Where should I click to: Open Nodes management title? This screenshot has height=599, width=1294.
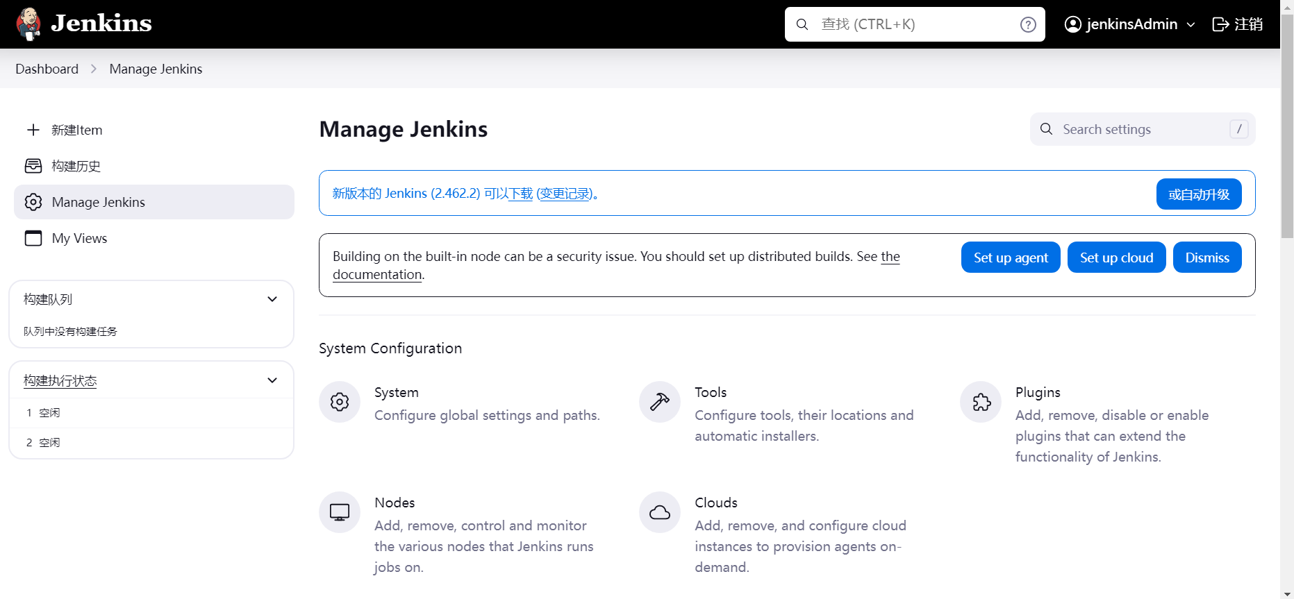pos(395,503)
